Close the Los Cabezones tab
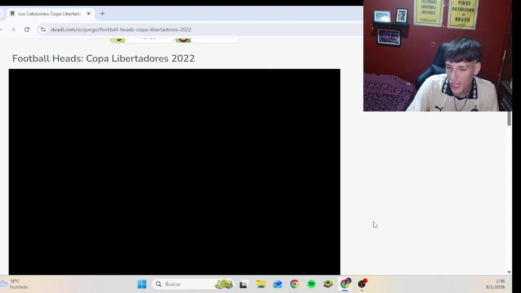Screen dimensions: 521x293 [x=88, y=13]
